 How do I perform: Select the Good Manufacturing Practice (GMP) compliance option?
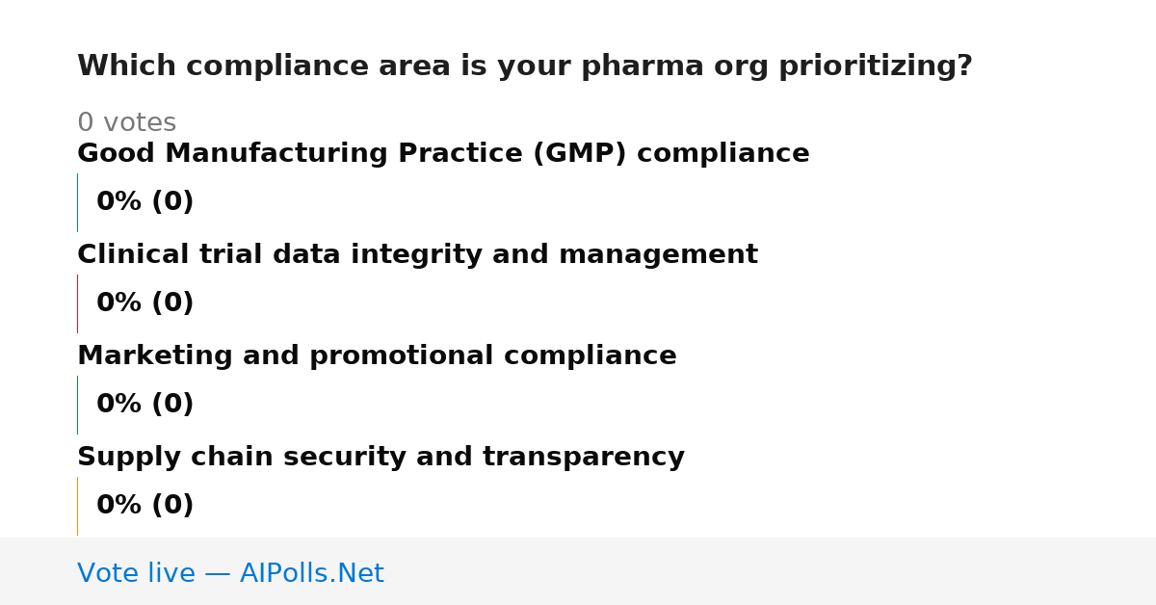pyautogui.click(x=443, y=154)
